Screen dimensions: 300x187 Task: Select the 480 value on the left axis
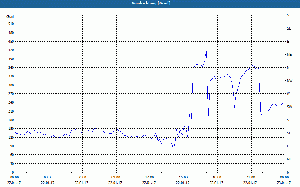point(11,33)
